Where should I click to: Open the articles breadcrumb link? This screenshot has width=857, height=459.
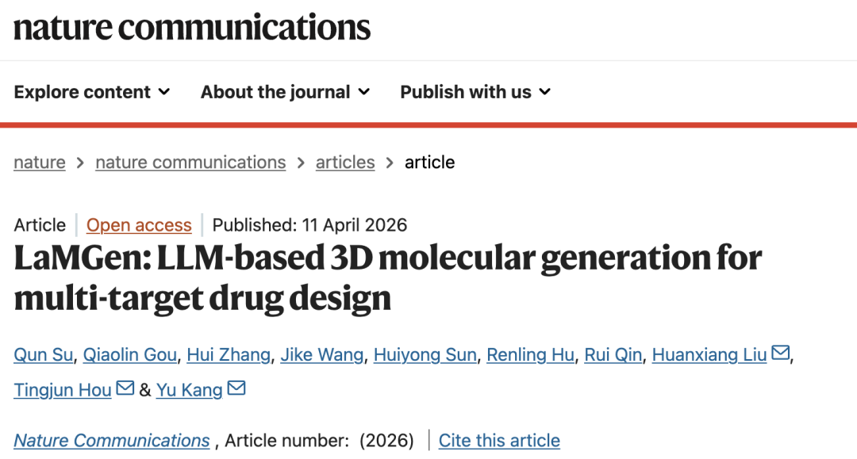(345, 163)
